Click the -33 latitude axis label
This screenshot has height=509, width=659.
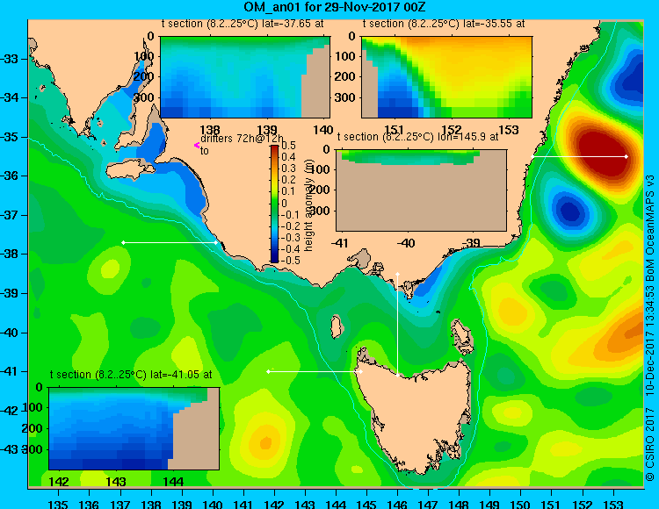coord(10,59)
